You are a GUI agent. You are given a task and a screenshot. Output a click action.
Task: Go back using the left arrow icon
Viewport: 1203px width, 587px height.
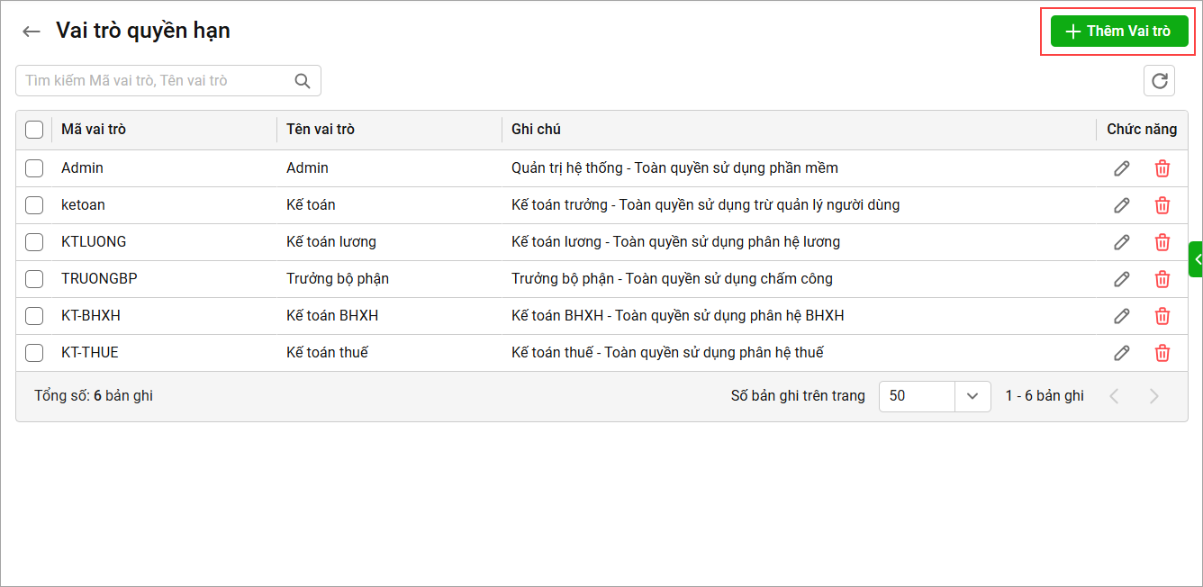point(32,32)
